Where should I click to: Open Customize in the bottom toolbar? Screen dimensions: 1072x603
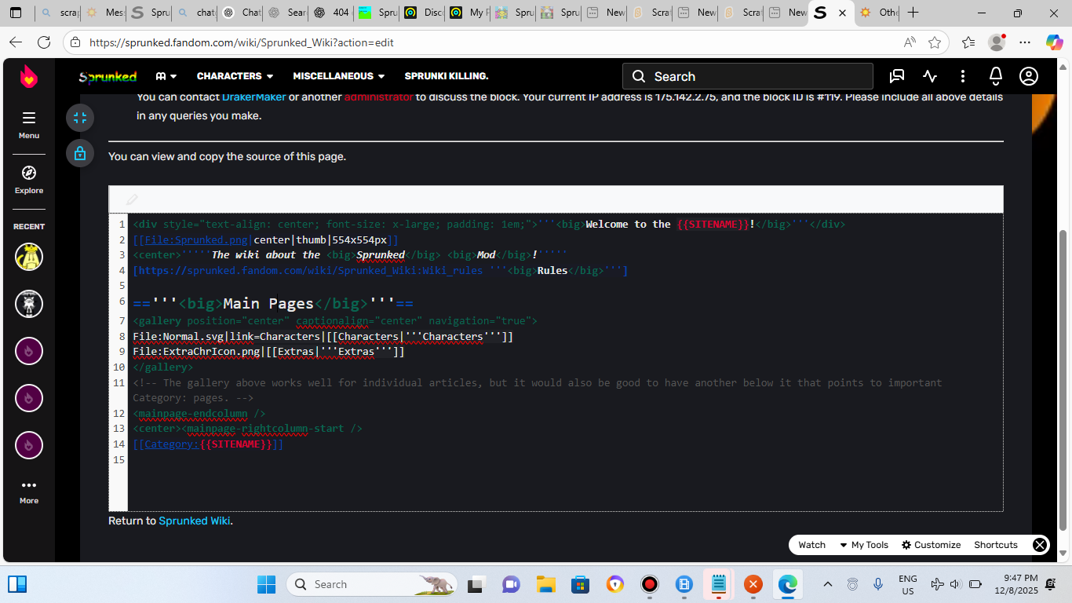(x=932, y=545)
